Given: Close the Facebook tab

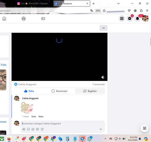Looking at the screenshot, I should 87,4.
